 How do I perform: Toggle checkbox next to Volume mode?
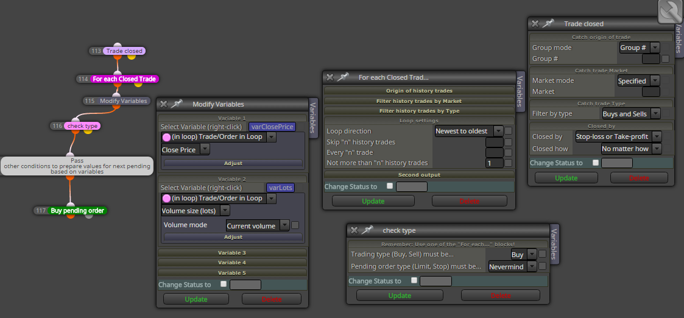click(295, 225)
